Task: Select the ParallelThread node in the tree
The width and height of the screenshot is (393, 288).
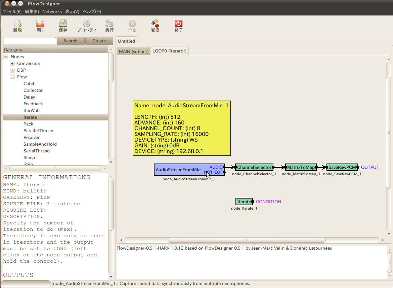Action: [38, 131]
